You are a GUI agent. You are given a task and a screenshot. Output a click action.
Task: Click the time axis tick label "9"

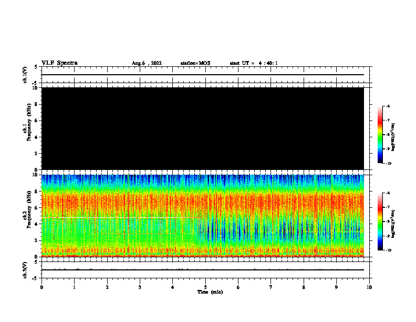point(336,287)
